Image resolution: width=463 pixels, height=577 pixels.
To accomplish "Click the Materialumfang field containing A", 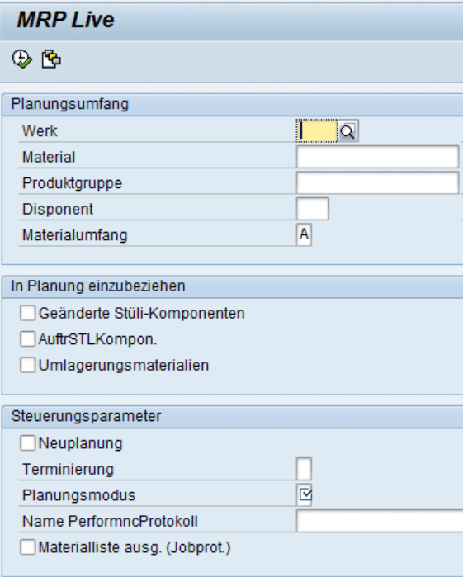I will 304,234.
